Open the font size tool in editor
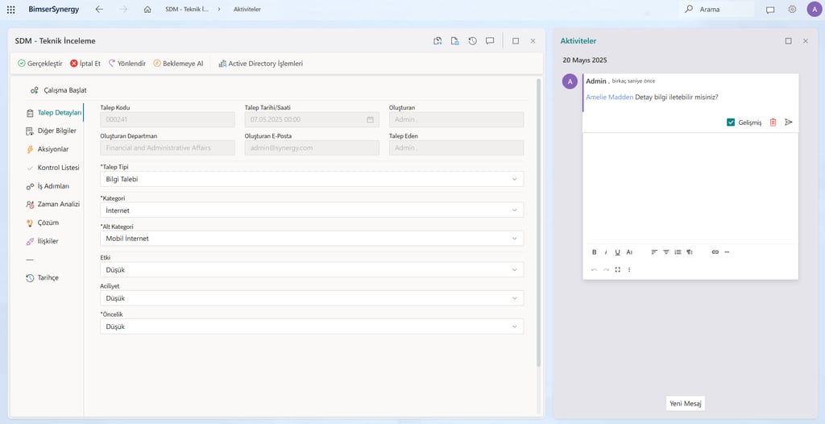Image resolution: width=825 pixels, height=424 pixels. tap(629, 252)
